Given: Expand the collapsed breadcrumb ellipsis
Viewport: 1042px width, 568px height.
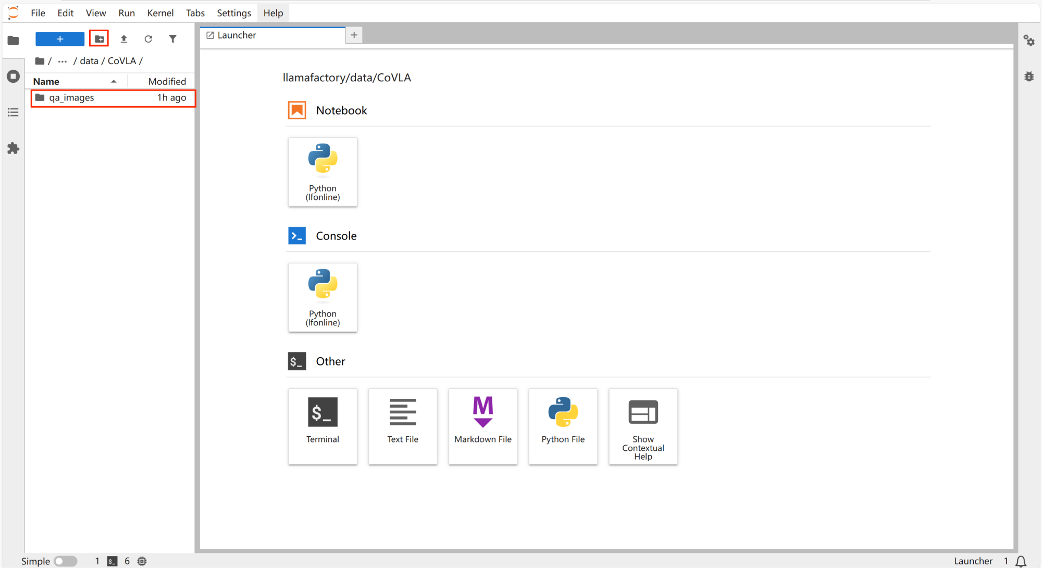Looking at the screenshot, I should tap(63, 61).
